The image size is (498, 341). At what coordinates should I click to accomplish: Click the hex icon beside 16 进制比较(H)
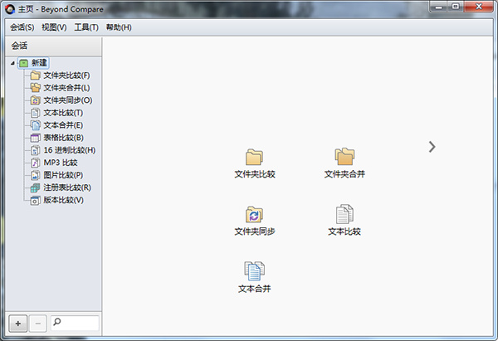click(35, 150)
